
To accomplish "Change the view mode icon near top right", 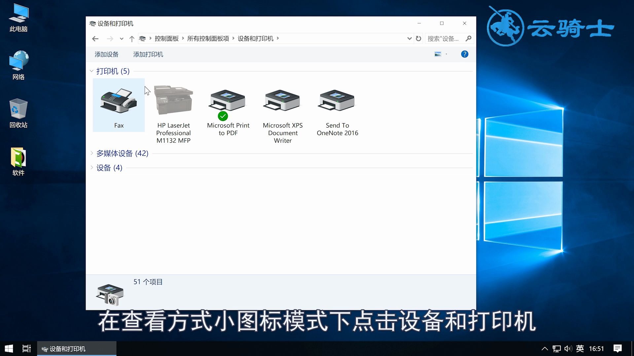I will [438, 54].
